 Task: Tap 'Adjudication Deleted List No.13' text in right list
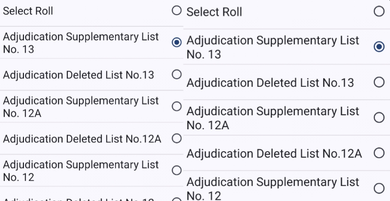tap(270, 82)
